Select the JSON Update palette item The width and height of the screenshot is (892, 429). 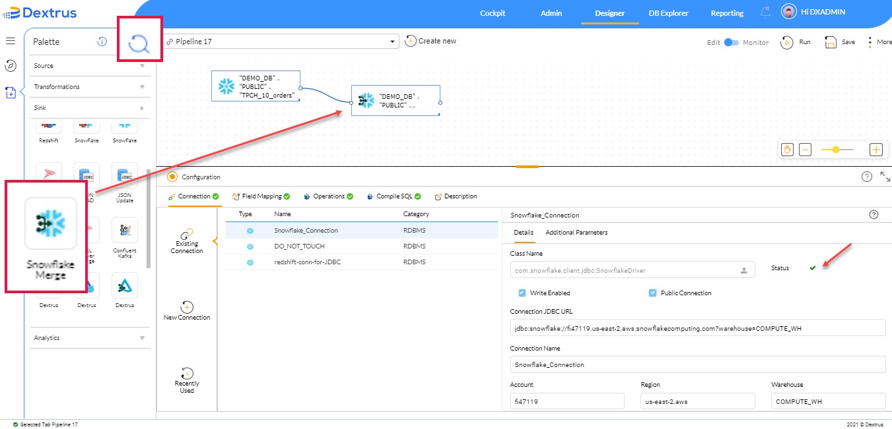click(x=125, y=183)
